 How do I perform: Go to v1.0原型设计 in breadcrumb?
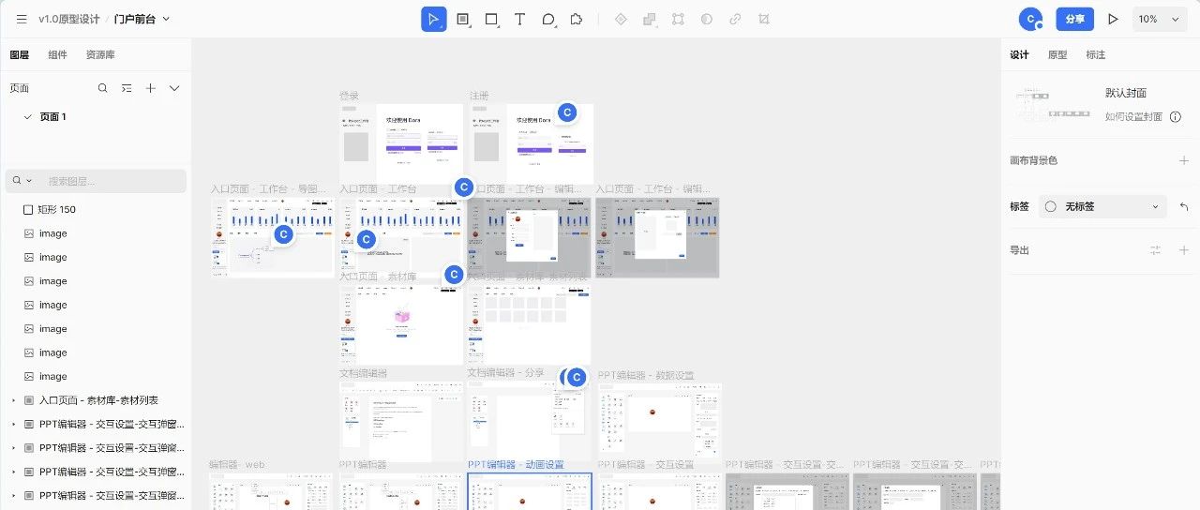click(69, 19)
